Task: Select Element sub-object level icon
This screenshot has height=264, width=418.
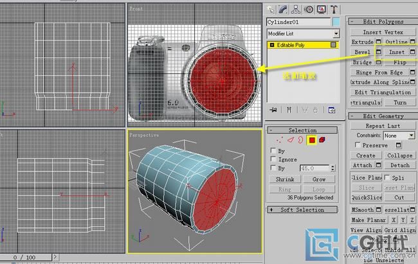Action: pos(322,140)
